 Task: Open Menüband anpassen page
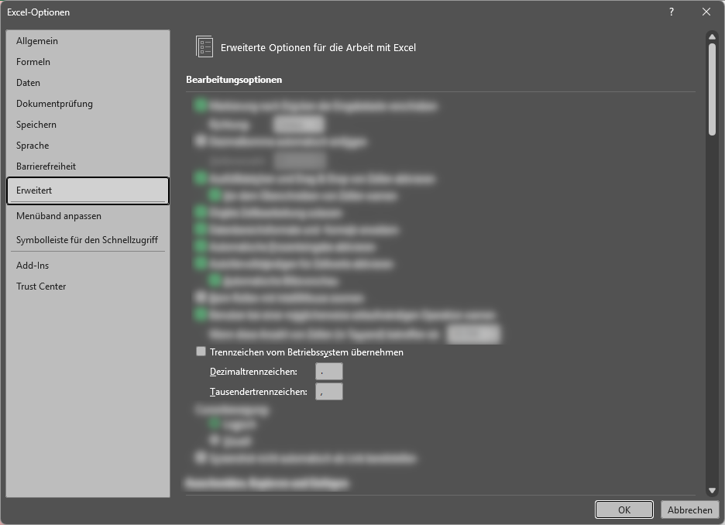(88, 216)
